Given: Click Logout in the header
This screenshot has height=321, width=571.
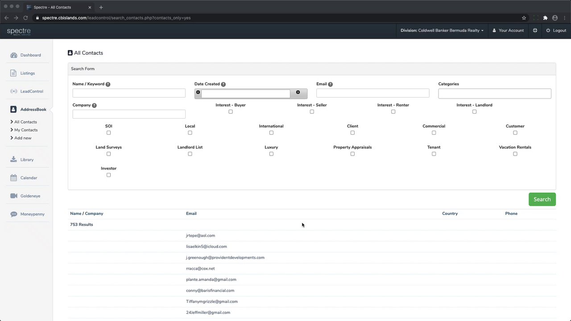Looking at the screenshot, I should (x=556, y=30).
